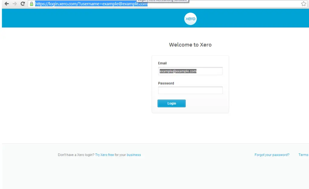This screenshot has height=189, width=309.
Task: Click the address bar URL
Action: click(x=91, y=4)
